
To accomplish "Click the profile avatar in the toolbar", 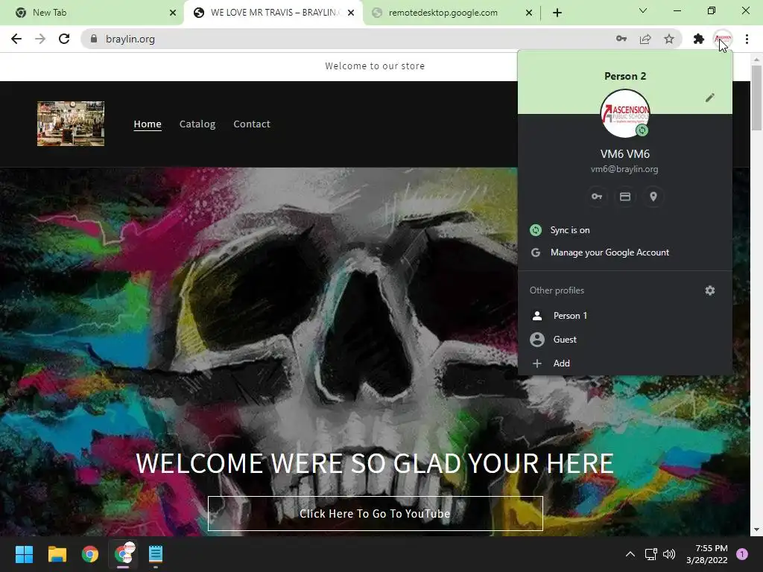I will point(723,39).
